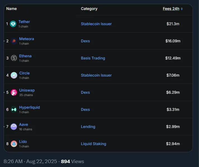
Task: Click the Hyperliquid logo icon
Action: pos(14,109)
